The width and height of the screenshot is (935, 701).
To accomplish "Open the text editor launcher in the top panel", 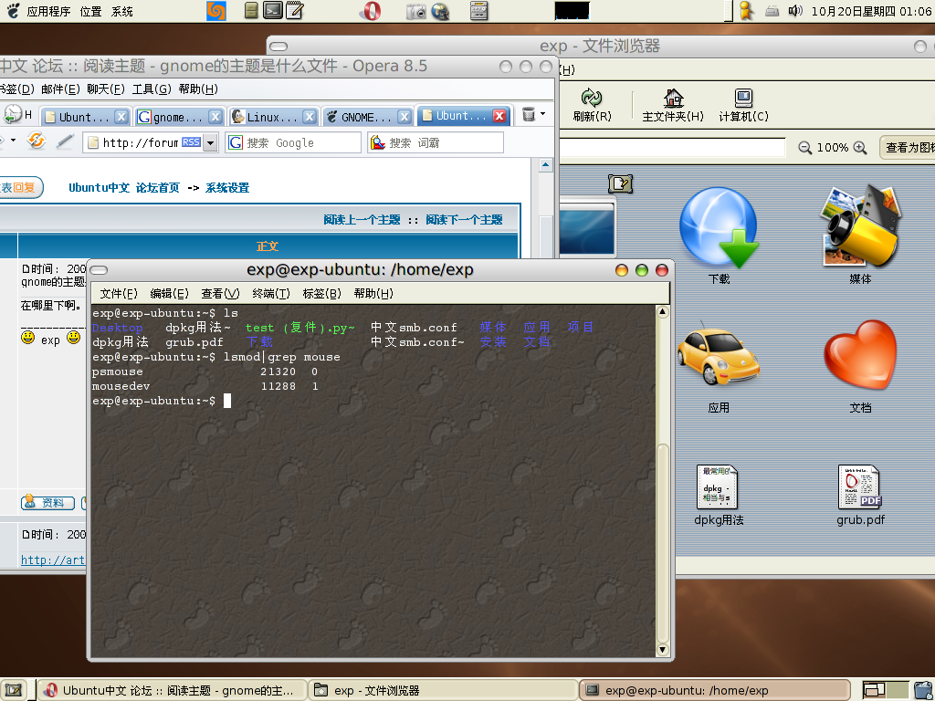I will (x=294, y=10).
